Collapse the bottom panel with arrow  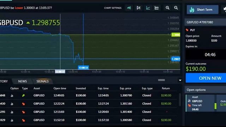[x=180, y=80]
